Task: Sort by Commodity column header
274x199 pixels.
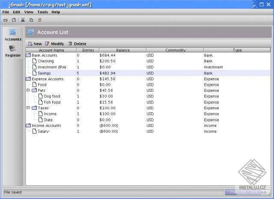Action: pyautogui.click(x=175, y=50)
